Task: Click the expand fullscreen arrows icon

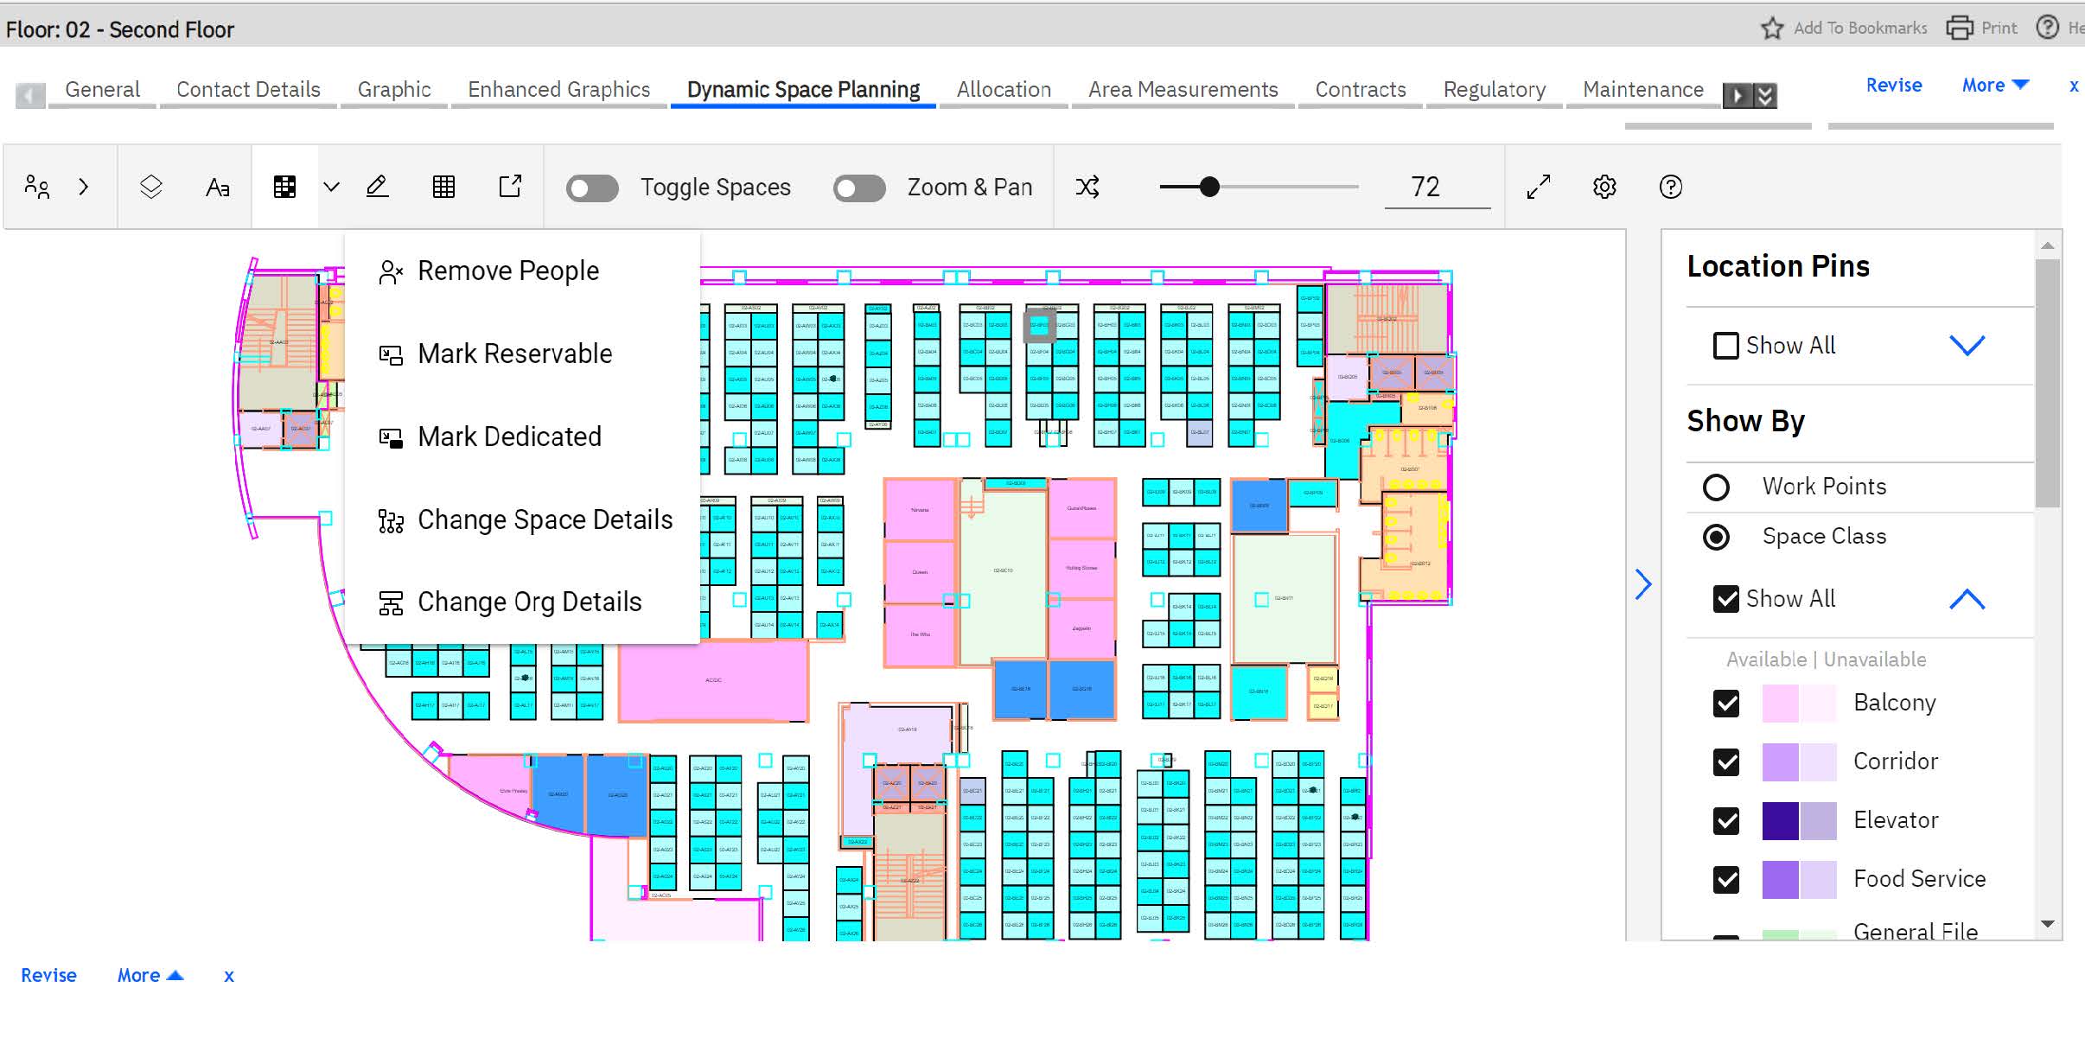Action: [1539, 187]
